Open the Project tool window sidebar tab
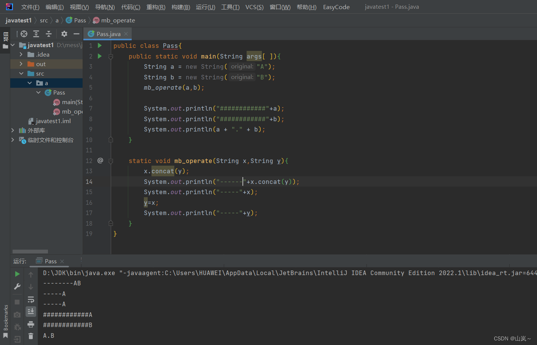This screenshot has width=537, height=345. click(5, 41)
